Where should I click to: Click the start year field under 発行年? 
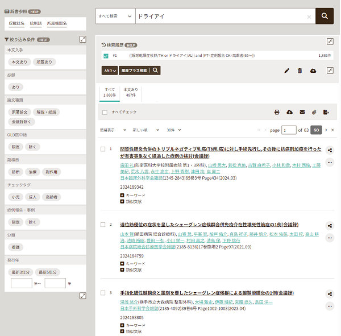pyautogui.click(x=22, y=283)
